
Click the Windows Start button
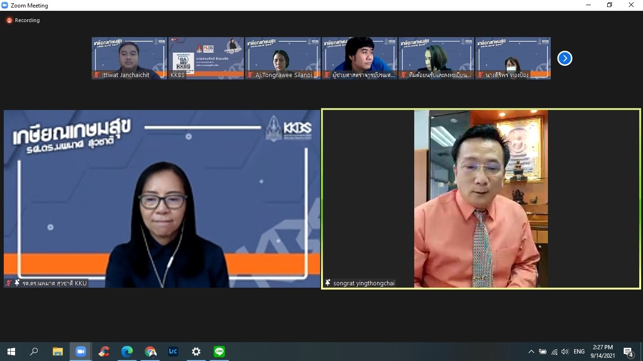pyautogui.click(x=11, y=352)
